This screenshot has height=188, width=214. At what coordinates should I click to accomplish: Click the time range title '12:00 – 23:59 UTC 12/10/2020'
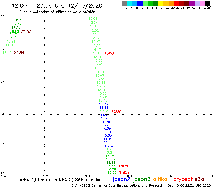point(57,5)
